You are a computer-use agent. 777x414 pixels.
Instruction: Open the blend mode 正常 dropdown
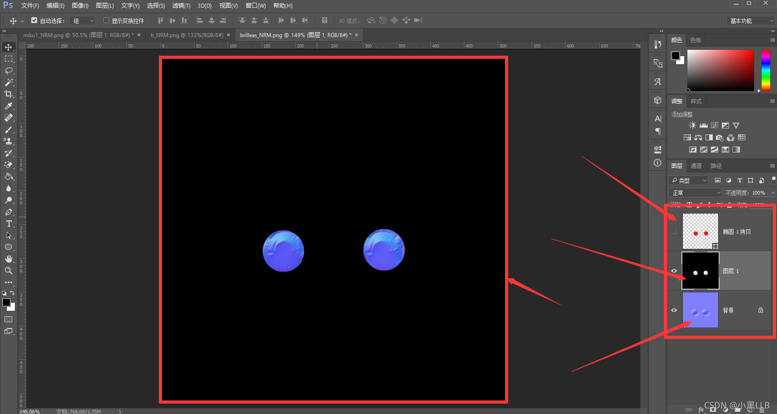696,193
